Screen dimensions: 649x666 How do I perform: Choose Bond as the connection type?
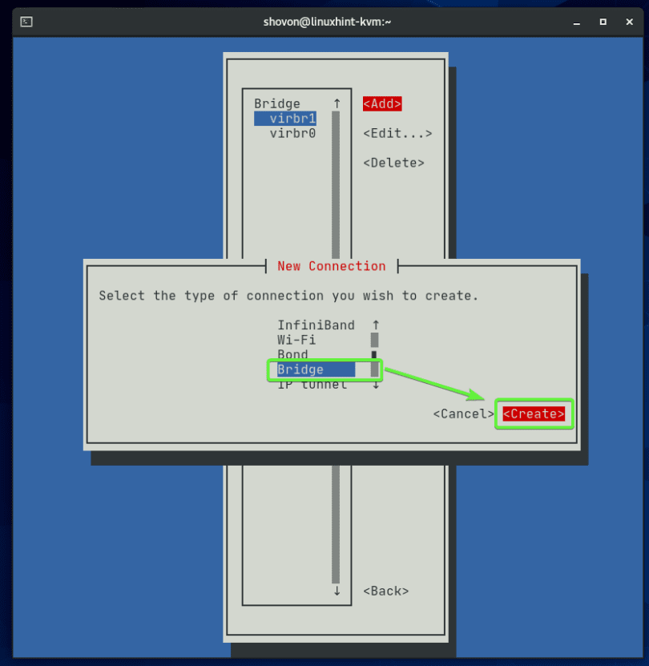[292, 354]
